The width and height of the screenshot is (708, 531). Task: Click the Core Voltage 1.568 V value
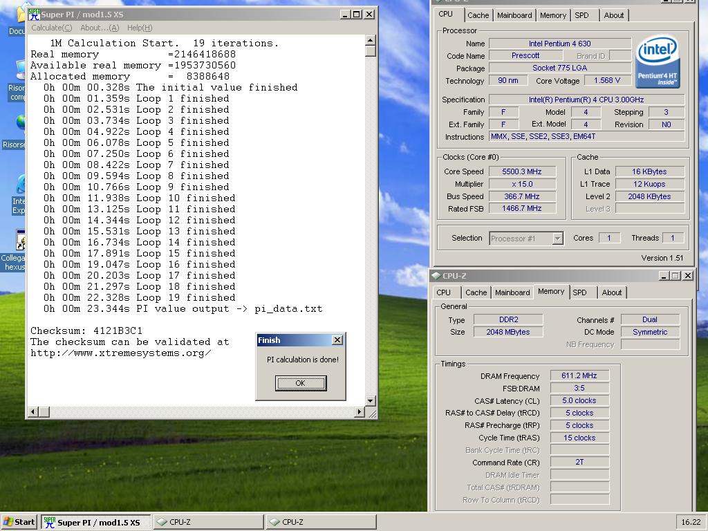(607, 80)
